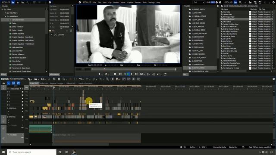Toggle the Laicoutter effect checkbox in the Information panel
This screenshot has height=155, width=276.
[52, 35]
